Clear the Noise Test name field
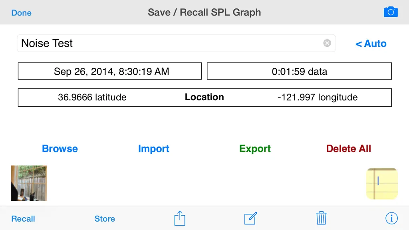 click(x=327, y=43)
